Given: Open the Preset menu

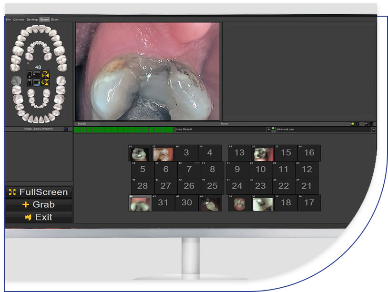Looking at the screenshot, I should 44,20.
